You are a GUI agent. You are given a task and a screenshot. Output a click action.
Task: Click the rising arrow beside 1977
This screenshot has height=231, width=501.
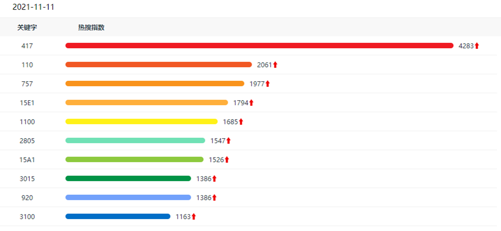[268, 84]
